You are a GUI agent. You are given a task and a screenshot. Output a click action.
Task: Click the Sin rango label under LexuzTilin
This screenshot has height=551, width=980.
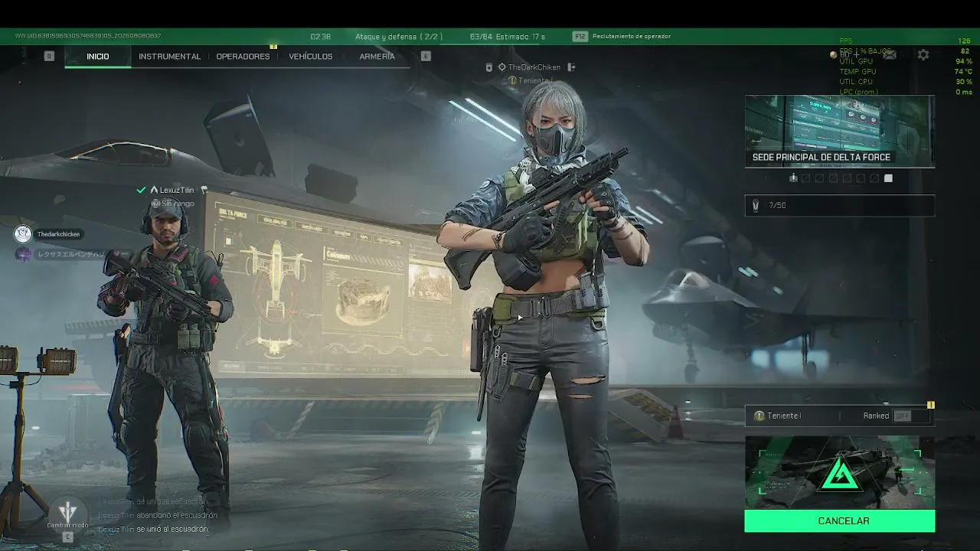pos(178,204)
